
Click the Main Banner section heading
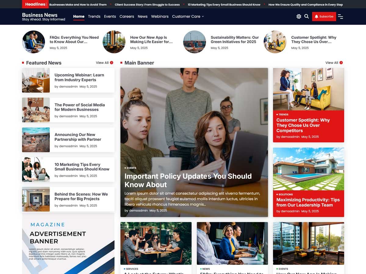[x=139, y=63]
